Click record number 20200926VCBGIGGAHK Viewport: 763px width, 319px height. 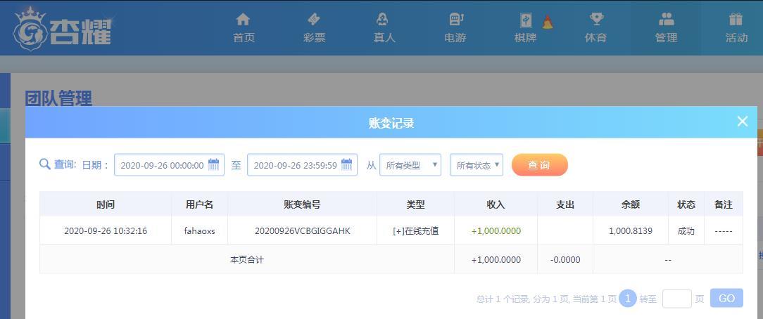[302, 230]
